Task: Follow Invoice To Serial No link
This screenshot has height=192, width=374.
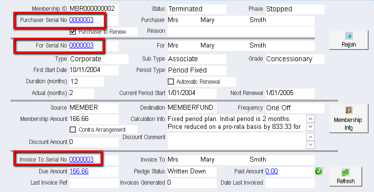Action: click(x=81, y=159)
